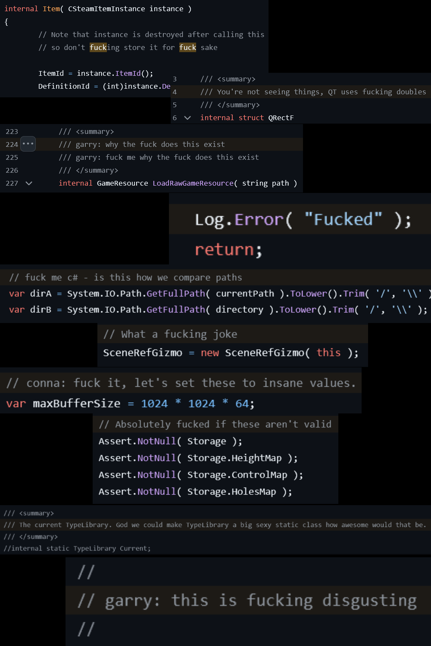The height and width of the screenshot is (646, 431).
Task: Click the commented-out TypeLibrary Current line
Action: [77, 548]
